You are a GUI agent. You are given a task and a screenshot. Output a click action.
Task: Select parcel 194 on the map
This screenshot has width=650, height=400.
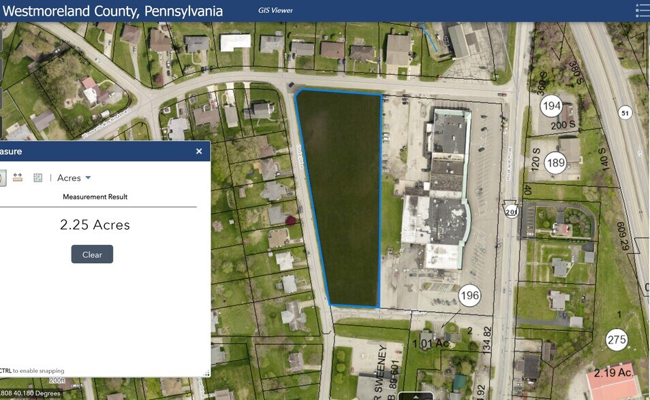tap(551, 105)
